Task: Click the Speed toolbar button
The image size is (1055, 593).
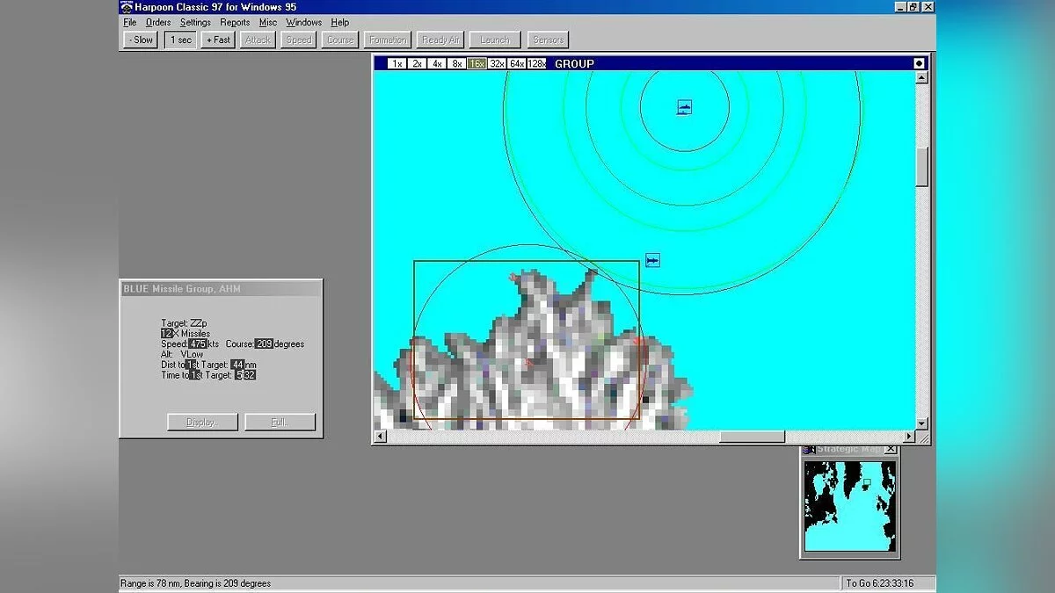Action: [x=299, y=40]
